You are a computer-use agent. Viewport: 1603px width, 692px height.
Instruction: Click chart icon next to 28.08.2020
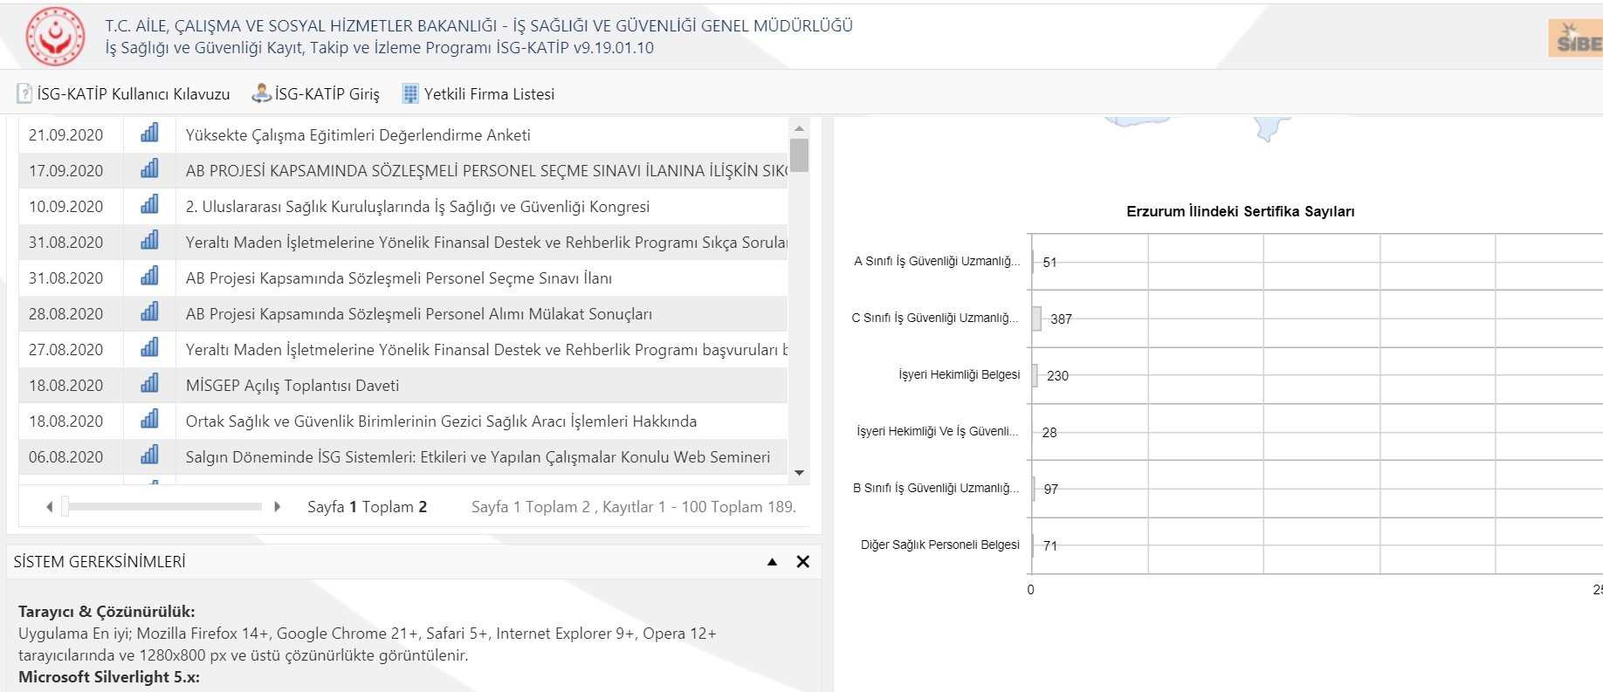pyautogui.click(x=150, y=312)
